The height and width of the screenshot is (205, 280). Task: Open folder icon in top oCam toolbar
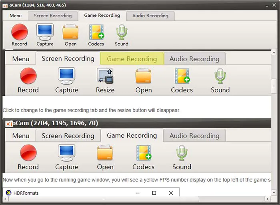coord(70,32)
